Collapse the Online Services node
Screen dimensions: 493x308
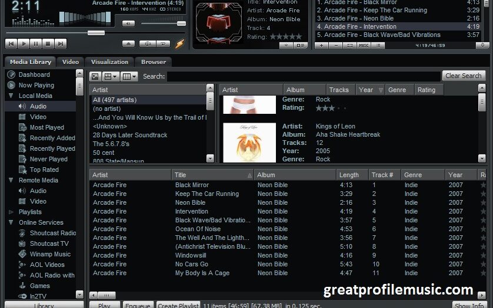[x=11, y=222]
